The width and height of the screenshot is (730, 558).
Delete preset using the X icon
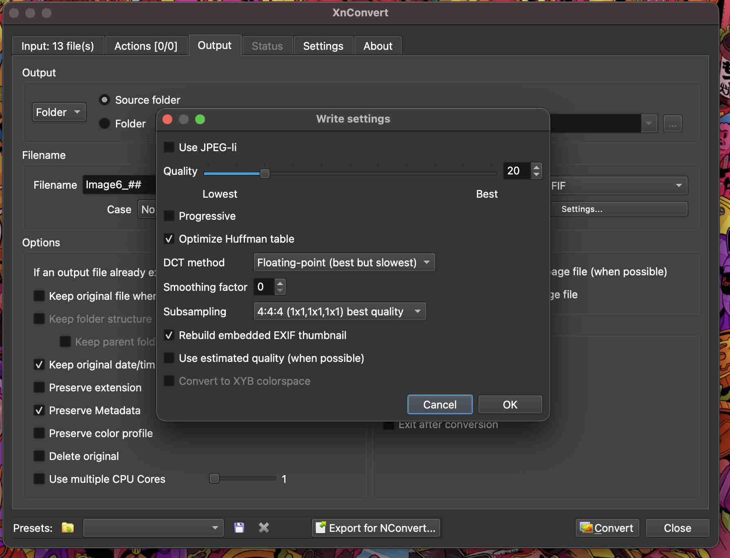pyautogui.click(x=264, y=528)
